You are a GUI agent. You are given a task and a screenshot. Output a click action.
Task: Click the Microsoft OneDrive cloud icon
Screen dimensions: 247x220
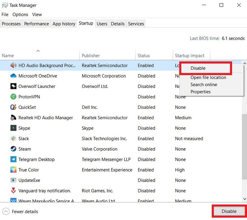(x=13, y=76)
